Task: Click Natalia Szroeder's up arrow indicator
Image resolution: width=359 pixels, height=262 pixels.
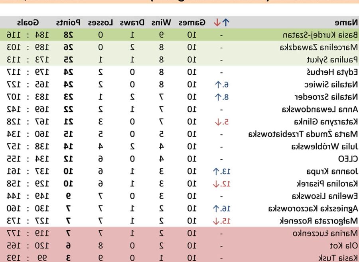Action: coord(218,97)
